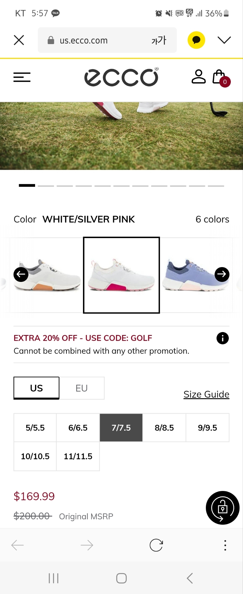
Task: Tap the promotion info icon
Action: (222, 338)
